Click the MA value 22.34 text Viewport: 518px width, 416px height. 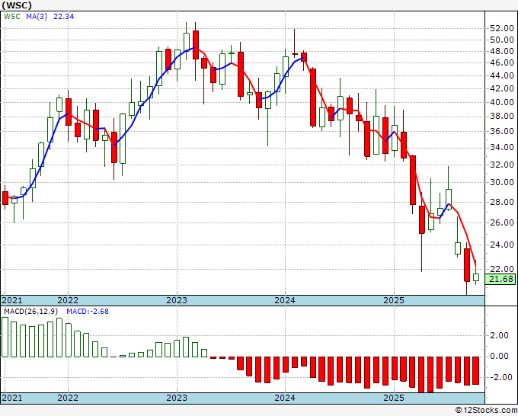coord(64,17)
